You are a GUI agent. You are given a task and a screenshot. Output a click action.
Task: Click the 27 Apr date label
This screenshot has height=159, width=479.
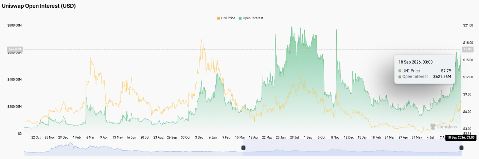point(403,138)
